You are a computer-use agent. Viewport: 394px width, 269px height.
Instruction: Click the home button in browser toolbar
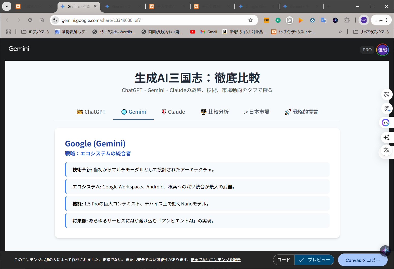tap(41, 20)
